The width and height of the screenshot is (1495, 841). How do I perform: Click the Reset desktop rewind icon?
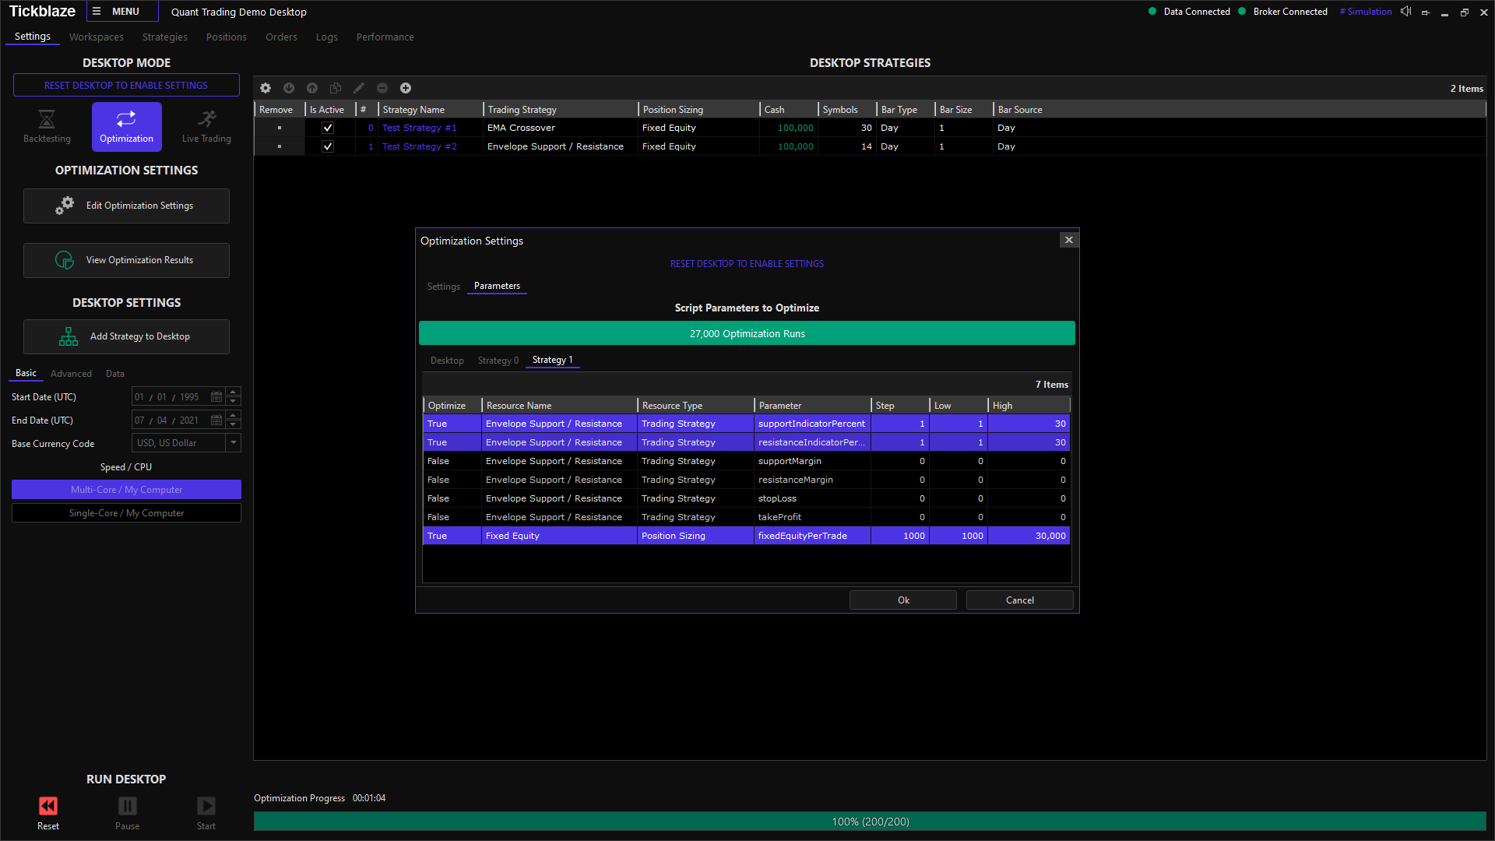coord(48,806)
